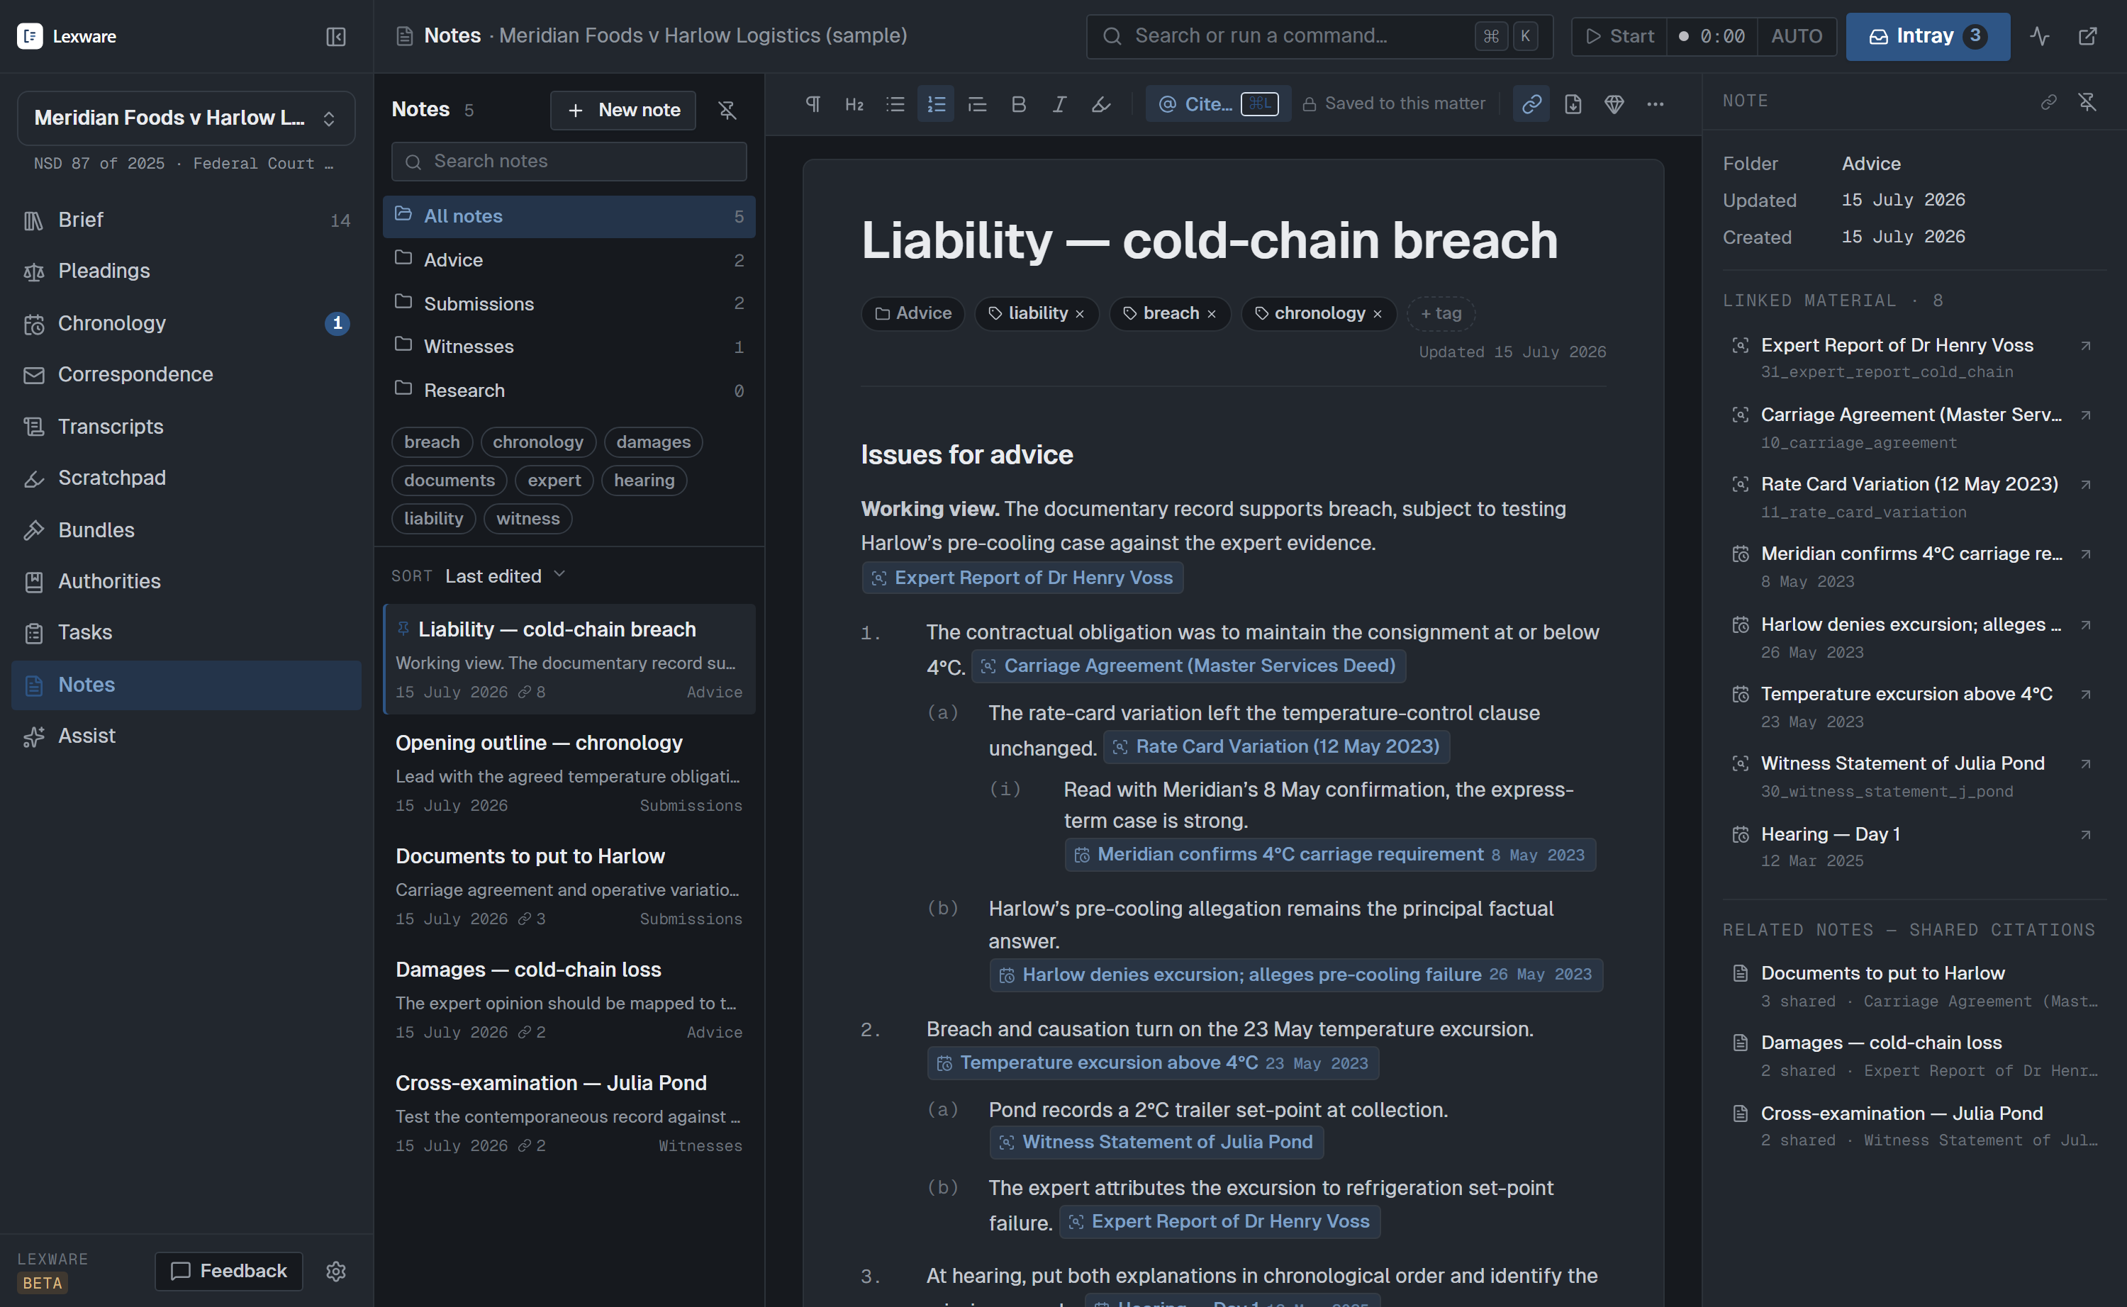Open the Scratchpad
The width and height of the screenshot is (2127, 1307).
[186, 478]
